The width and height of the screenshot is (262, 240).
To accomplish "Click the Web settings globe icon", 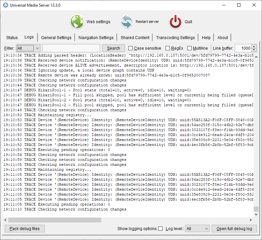I will 77,22.
